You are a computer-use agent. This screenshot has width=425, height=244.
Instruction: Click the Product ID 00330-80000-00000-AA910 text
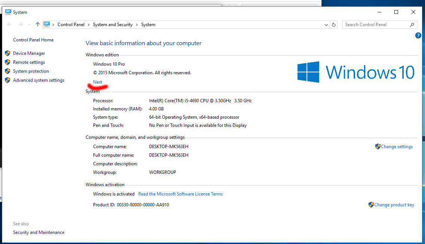click(131, 205)
